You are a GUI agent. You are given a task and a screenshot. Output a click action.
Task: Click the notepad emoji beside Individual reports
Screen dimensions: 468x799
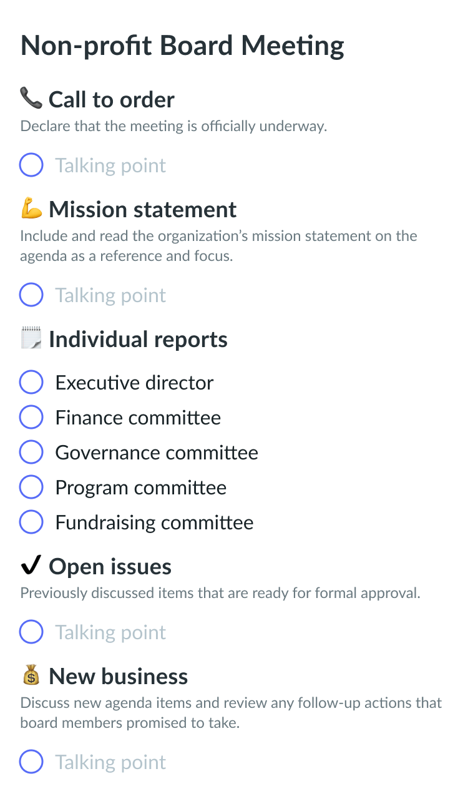(31, 339)
